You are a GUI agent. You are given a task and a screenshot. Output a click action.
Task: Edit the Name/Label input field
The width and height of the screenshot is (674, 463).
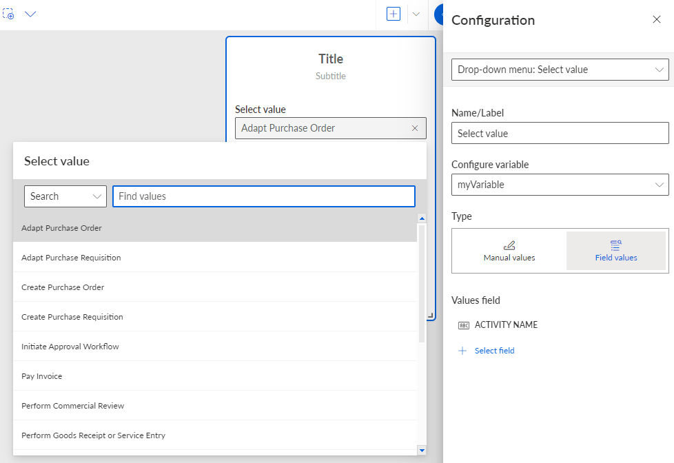[x=560, y=133]
